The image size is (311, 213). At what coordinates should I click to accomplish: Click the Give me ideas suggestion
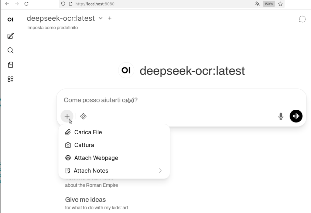[x=85, y=200]
